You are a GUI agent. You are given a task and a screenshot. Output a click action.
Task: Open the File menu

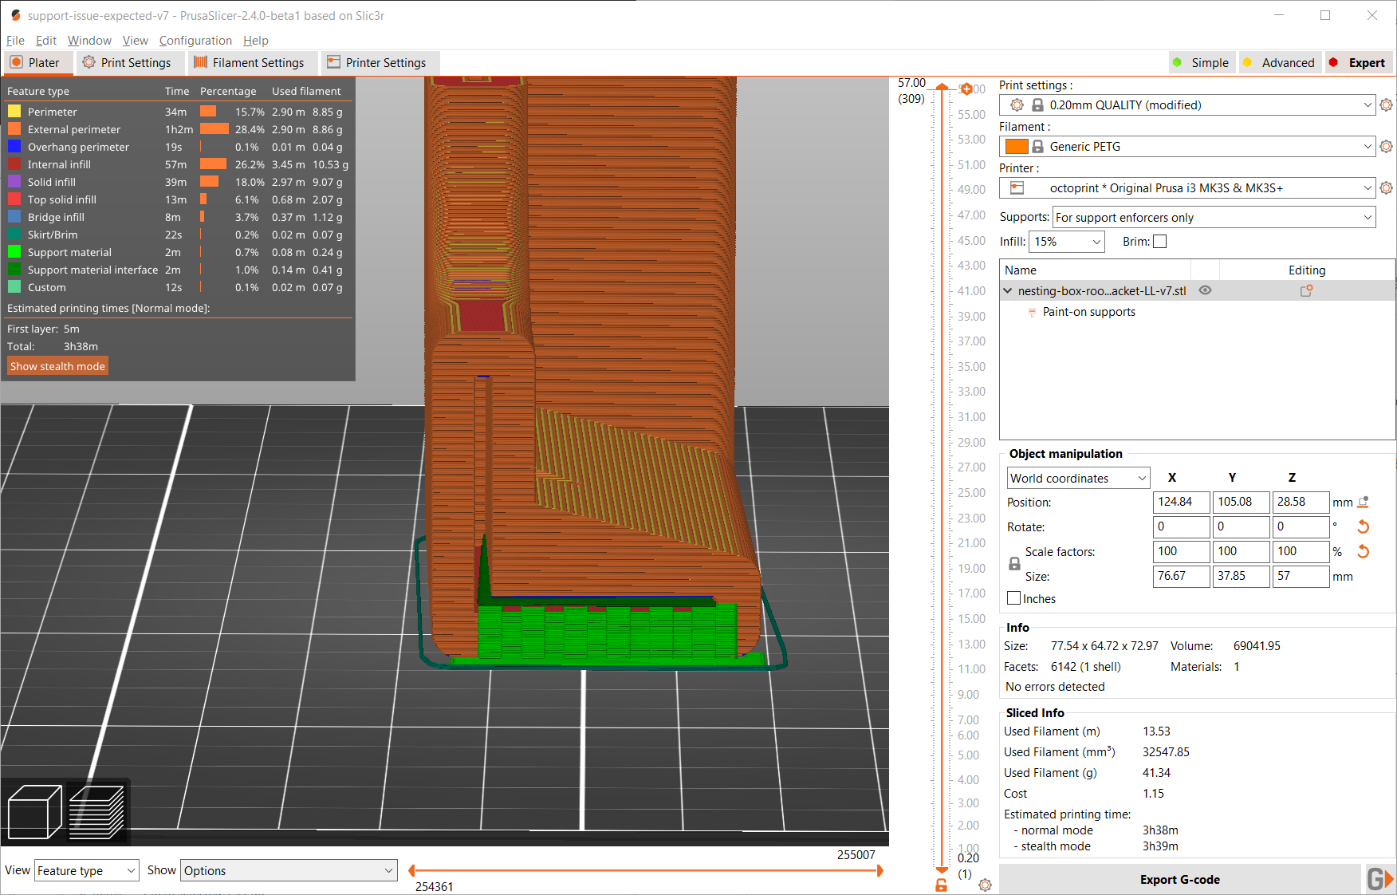(15, 40)
